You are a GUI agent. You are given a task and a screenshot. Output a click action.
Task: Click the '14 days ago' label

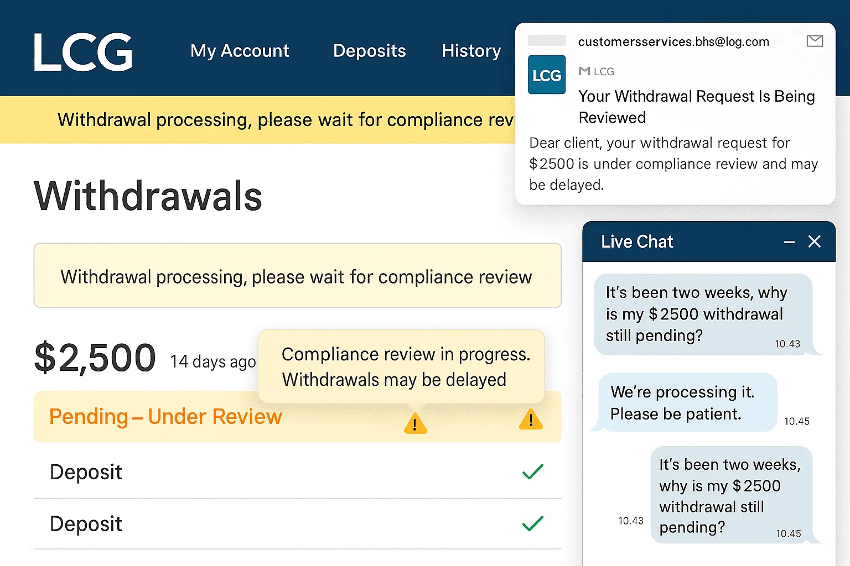[x=213, y=361]
